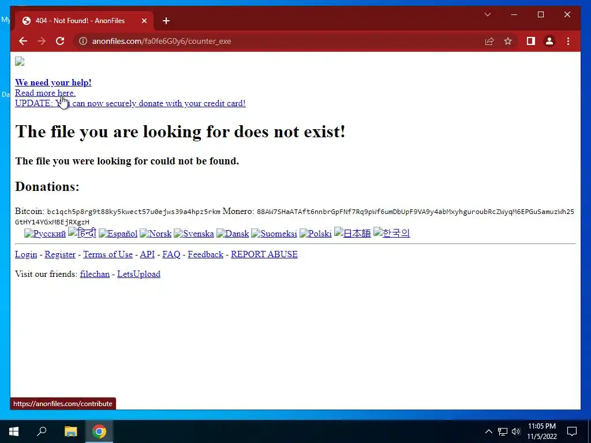Open the FAQ link
The width and height of the screenshot is (591, 443).
[x=171, y=254]
